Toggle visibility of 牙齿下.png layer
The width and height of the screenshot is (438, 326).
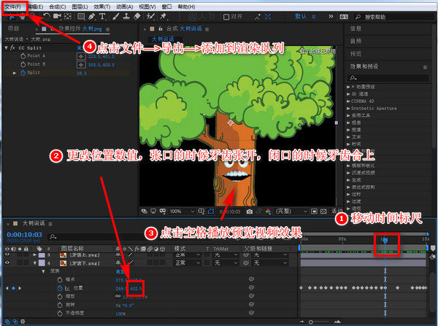pyautogui.click(x=7, y=263)
